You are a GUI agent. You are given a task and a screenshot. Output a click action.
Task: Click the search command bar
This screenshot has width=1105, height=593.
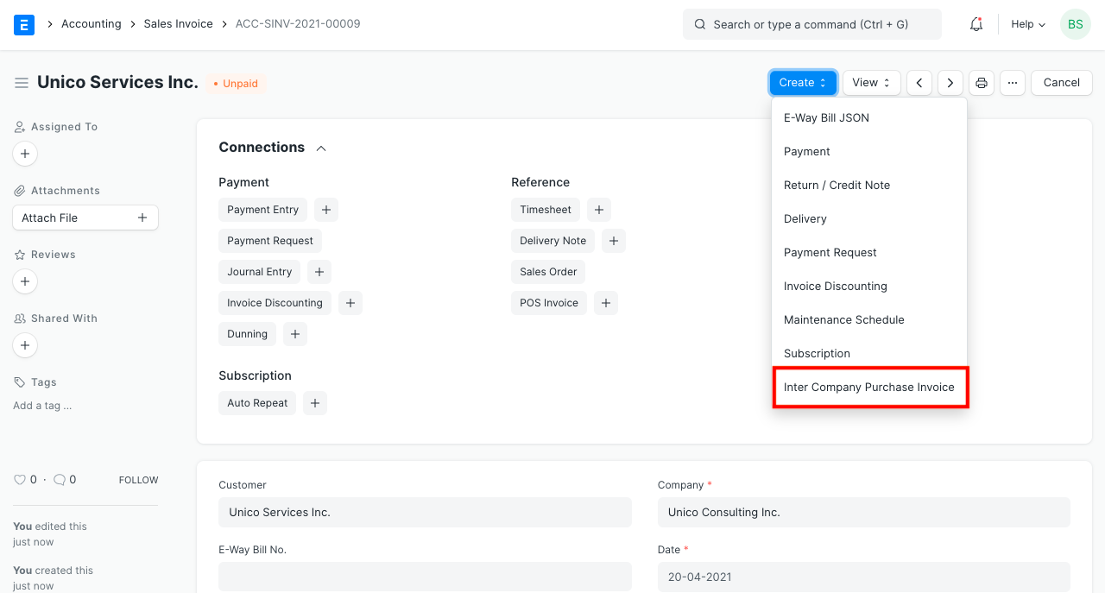coord(811,24)
